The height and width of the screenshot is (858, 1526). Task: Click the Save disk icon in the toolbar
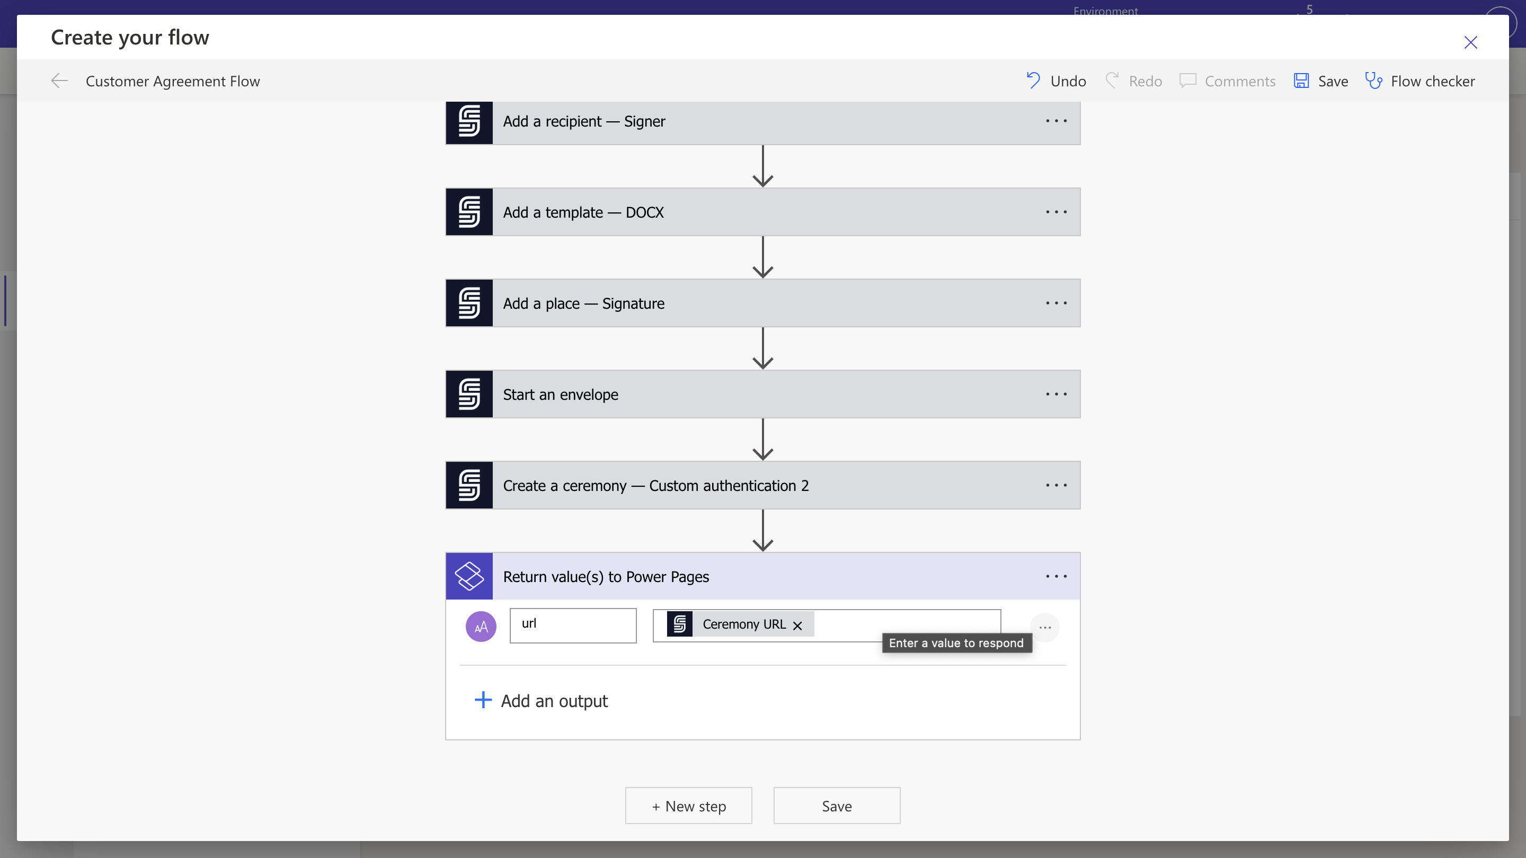(1301, 81)
